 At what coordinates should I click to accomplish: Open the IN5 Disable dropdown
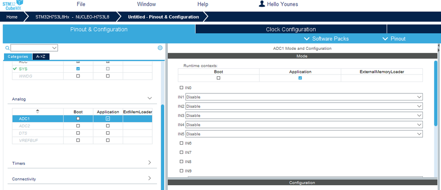point(304,134)
